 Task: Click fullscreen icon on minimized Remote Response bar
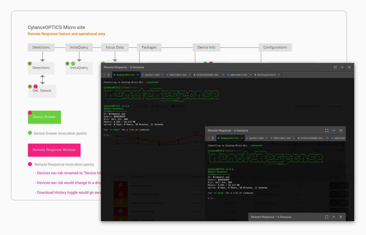click(327, 217)
